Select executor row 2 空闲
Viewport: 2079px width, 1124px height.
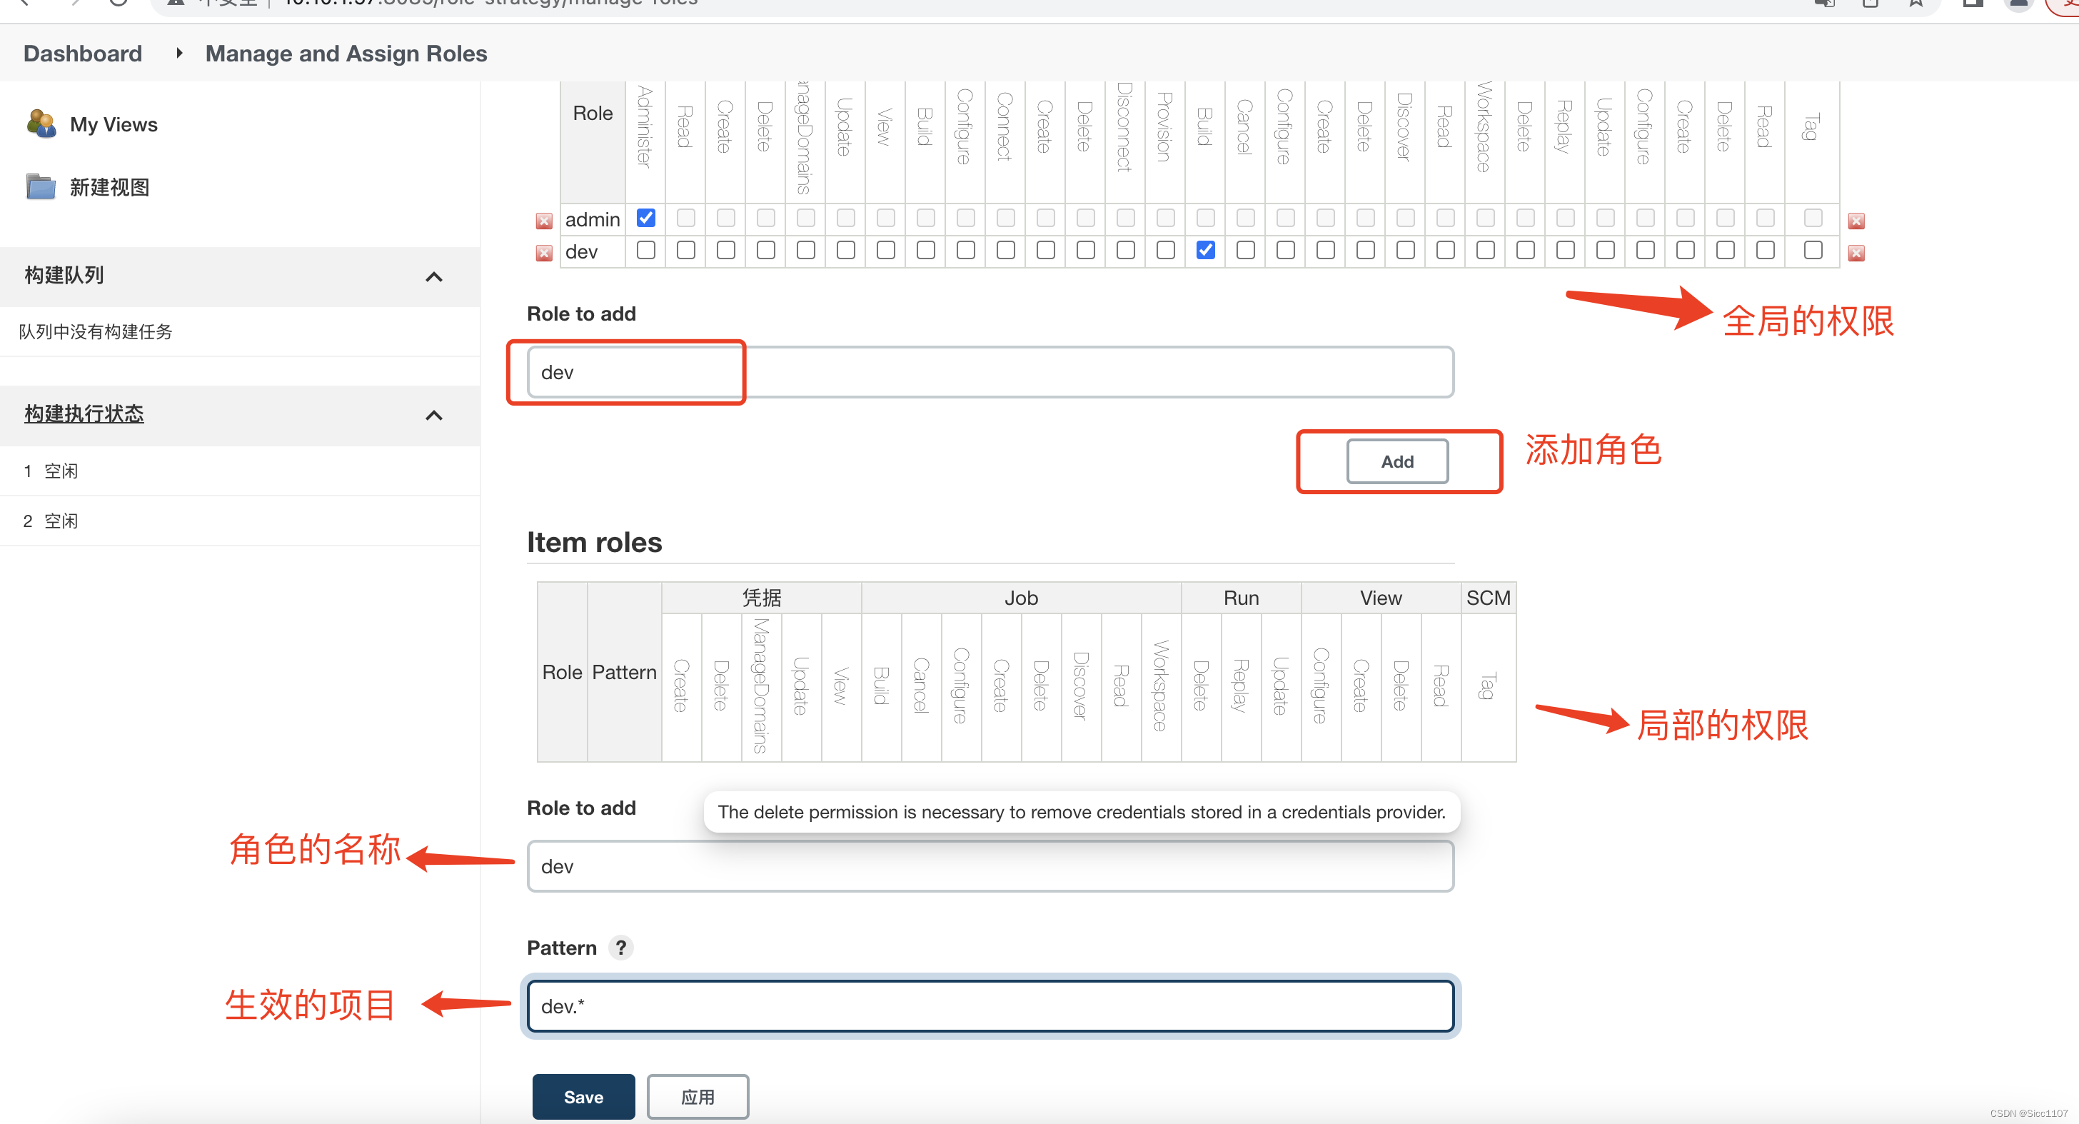tap(240, 521)
